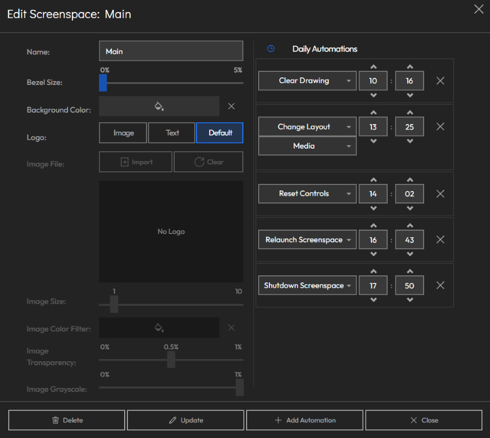Image resolution: width=490 pixels, height=438 pixels.
Task: Decrease Clear Drawing minute with down arrow
Action: pyautogui.click(x=410, y=95)
